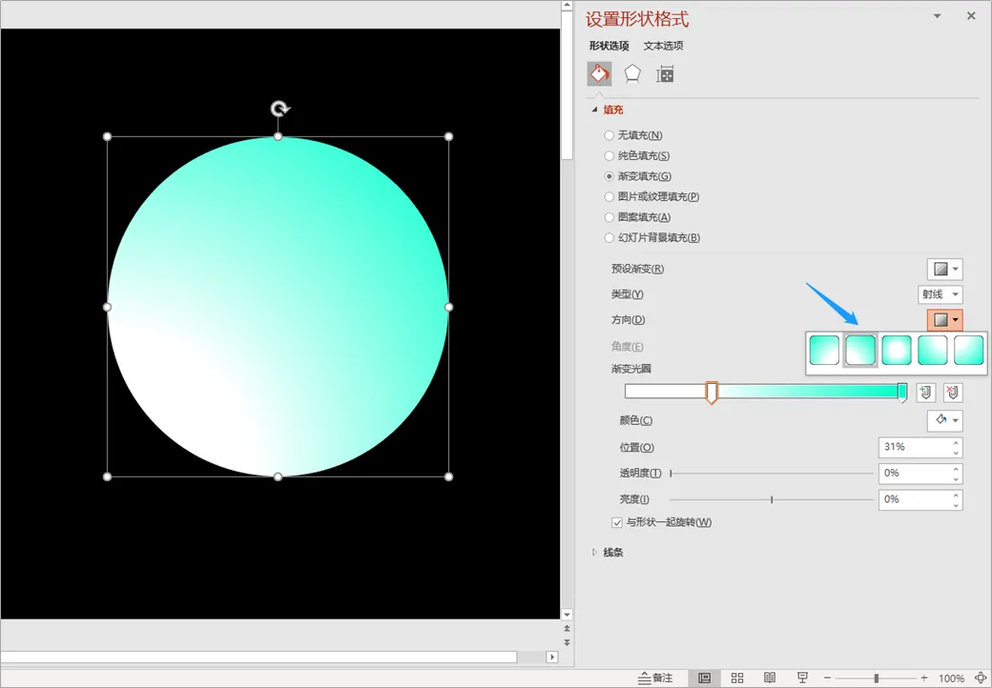
Task: Click the zoom out minus button
Action: [x=828, y=678]
